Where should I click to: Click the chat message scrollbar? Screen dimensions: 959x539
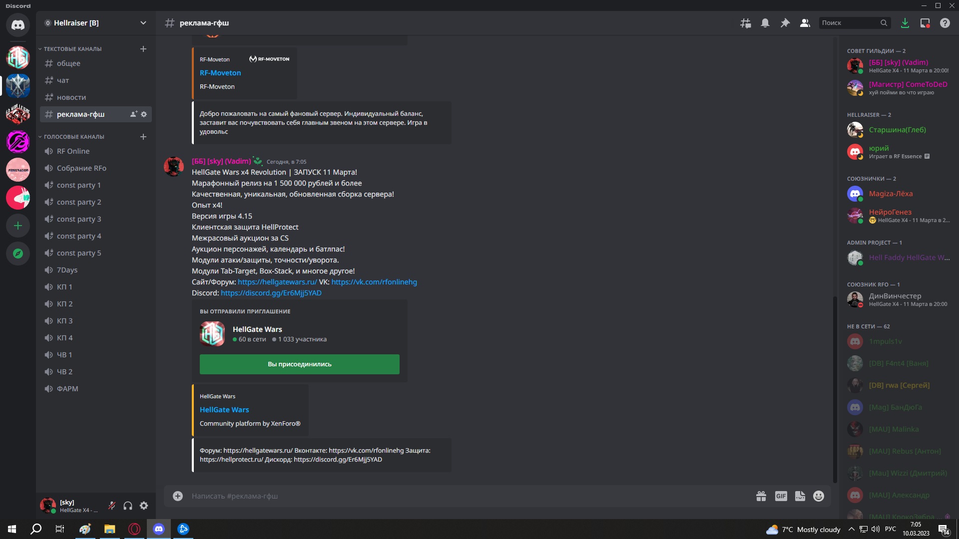click(x=835, y=389)
